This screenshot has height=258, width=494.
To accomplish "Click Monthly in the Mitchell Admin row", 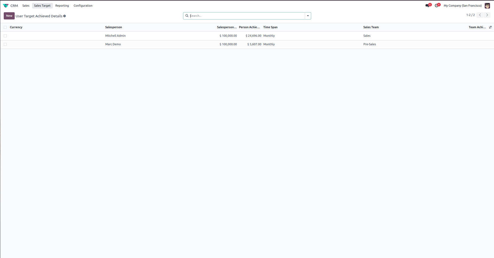I will [269, 36].
